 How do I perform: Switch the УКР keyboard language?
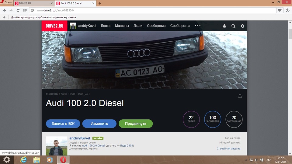coord(269,160)
